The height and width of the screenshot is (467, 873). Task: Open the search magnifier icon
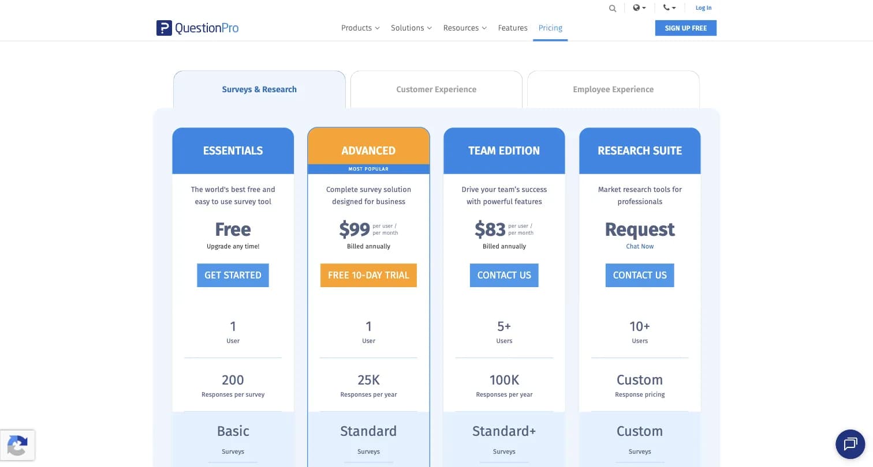coord(613,8)
